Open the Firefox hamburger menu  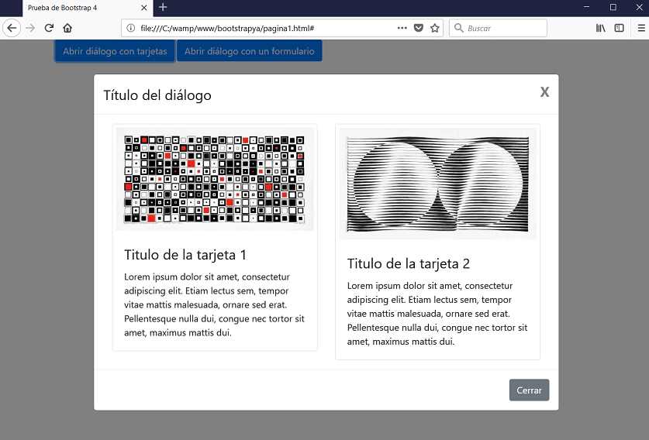641,28
